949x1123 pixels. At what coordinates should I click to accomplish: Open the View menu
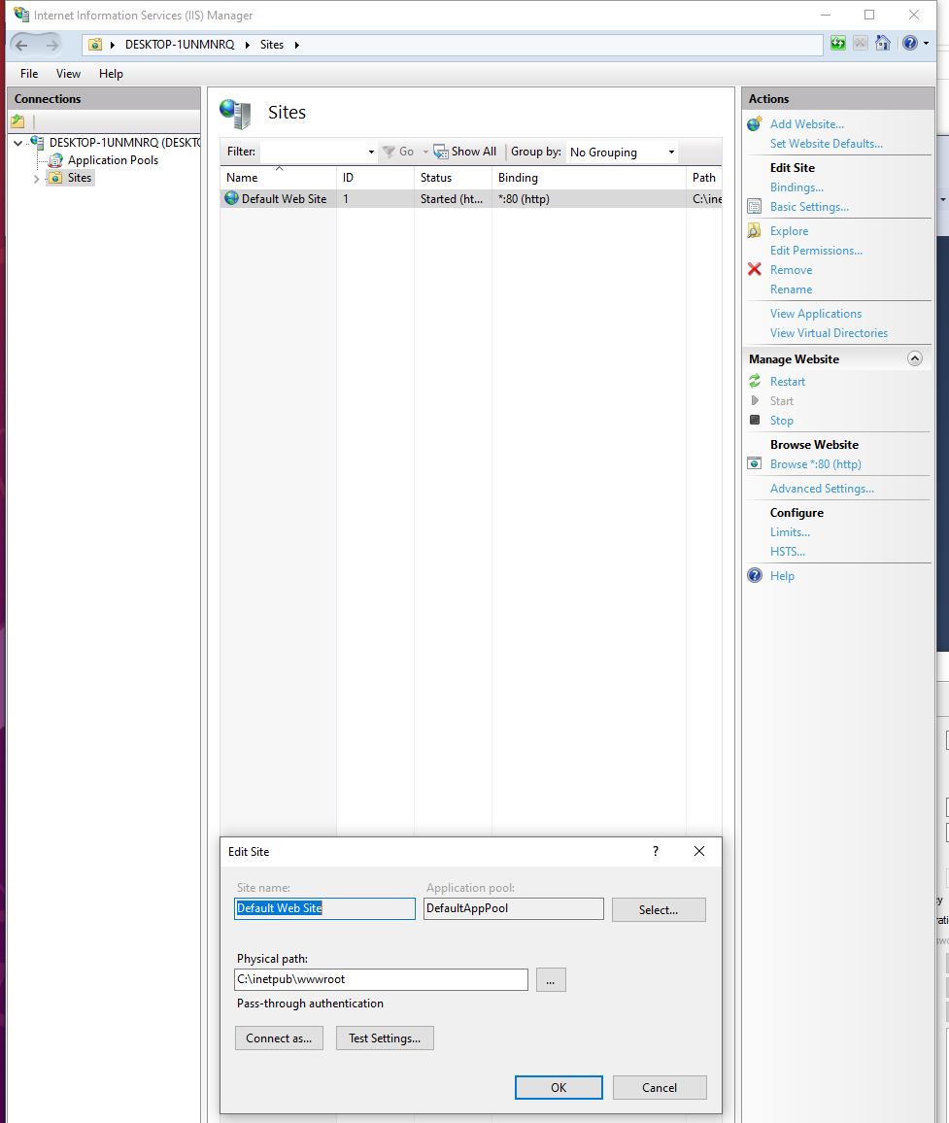69,74
